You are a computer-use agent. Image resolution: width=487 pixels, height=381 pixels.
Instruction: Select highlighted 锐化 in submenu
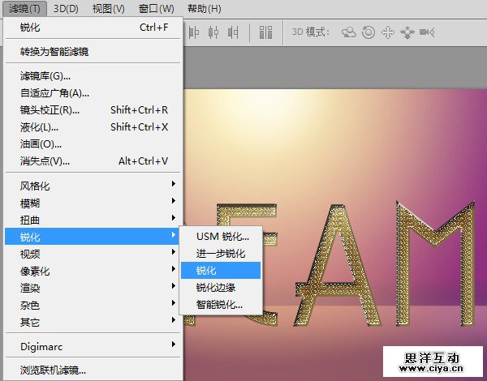coord(221,271)
